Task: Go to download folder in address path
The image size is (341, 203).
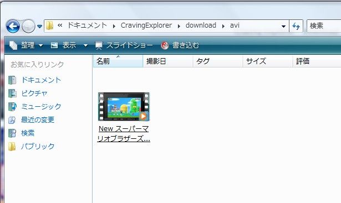Action: click(201, 25)
